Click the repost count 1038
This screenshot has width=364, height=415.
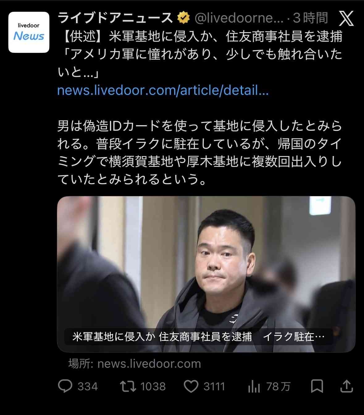153,387
